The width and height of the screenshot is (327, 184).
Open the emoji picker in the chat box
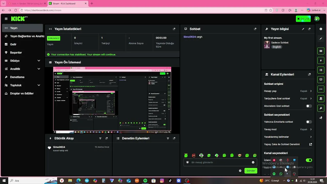pos(253,162)
